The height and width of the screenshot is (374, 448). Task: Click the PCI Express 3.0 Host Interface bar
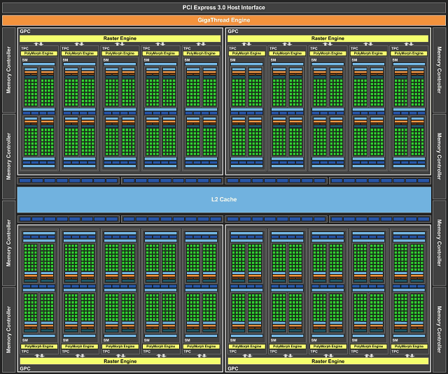click(224, 6)
